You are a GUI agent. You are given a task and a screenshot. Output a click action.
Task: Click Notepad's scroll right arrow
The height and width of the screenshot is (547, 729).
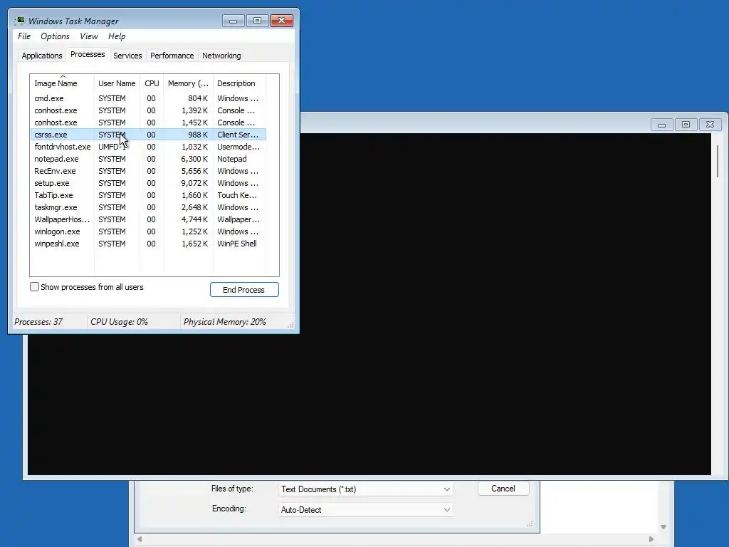click(x=651, y=539)
